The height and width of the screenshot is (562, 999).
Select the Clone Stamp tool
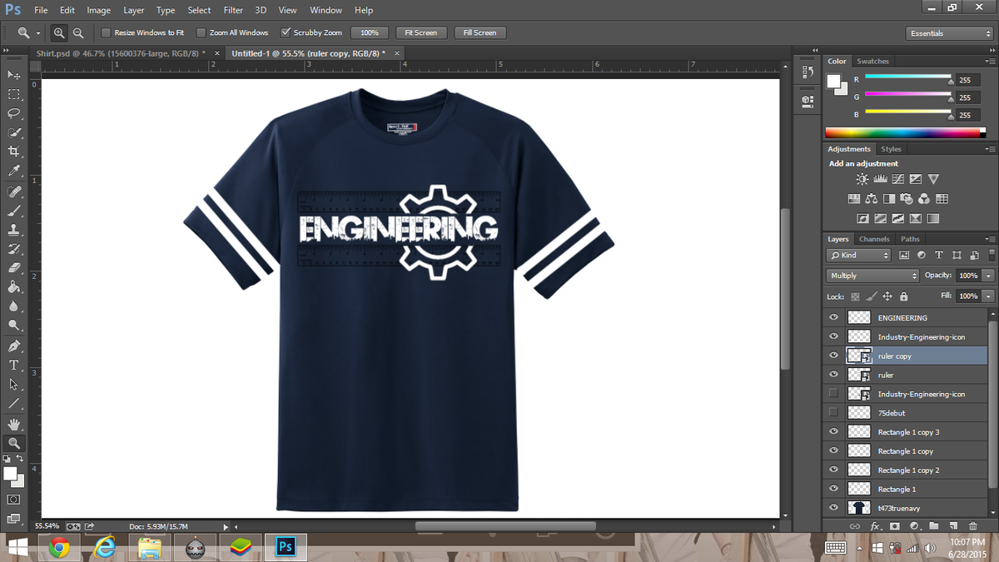pos(14,230)
